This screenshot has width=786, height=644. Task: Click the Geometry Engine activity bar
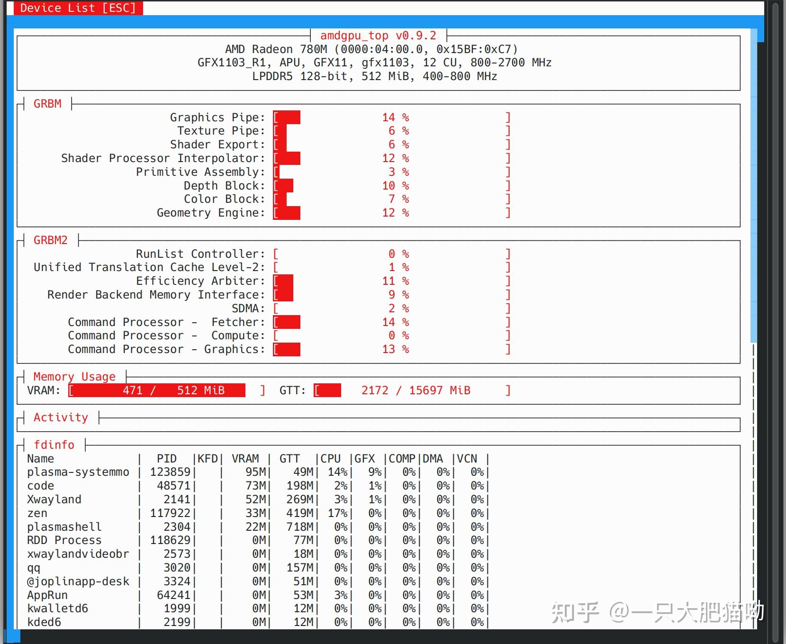click(x=391, y=213)
